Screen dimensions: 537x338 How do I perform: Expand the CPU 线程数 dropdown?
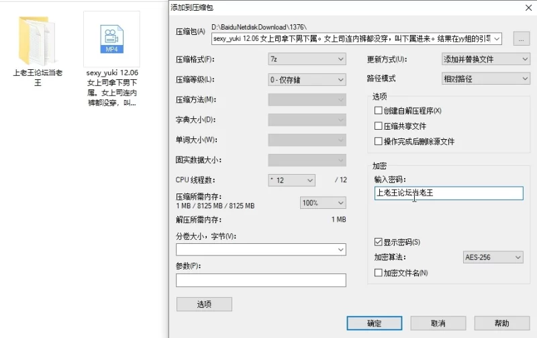pos(291,180)
